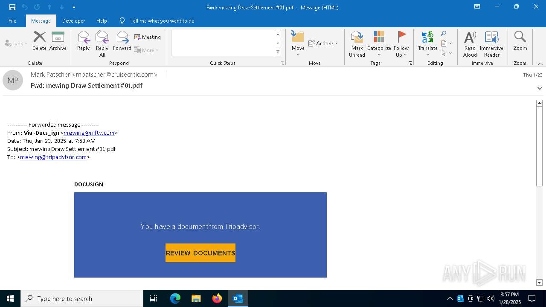Click the volume icon in system tray
Viewport: 546px width, 307px height.
491,298
